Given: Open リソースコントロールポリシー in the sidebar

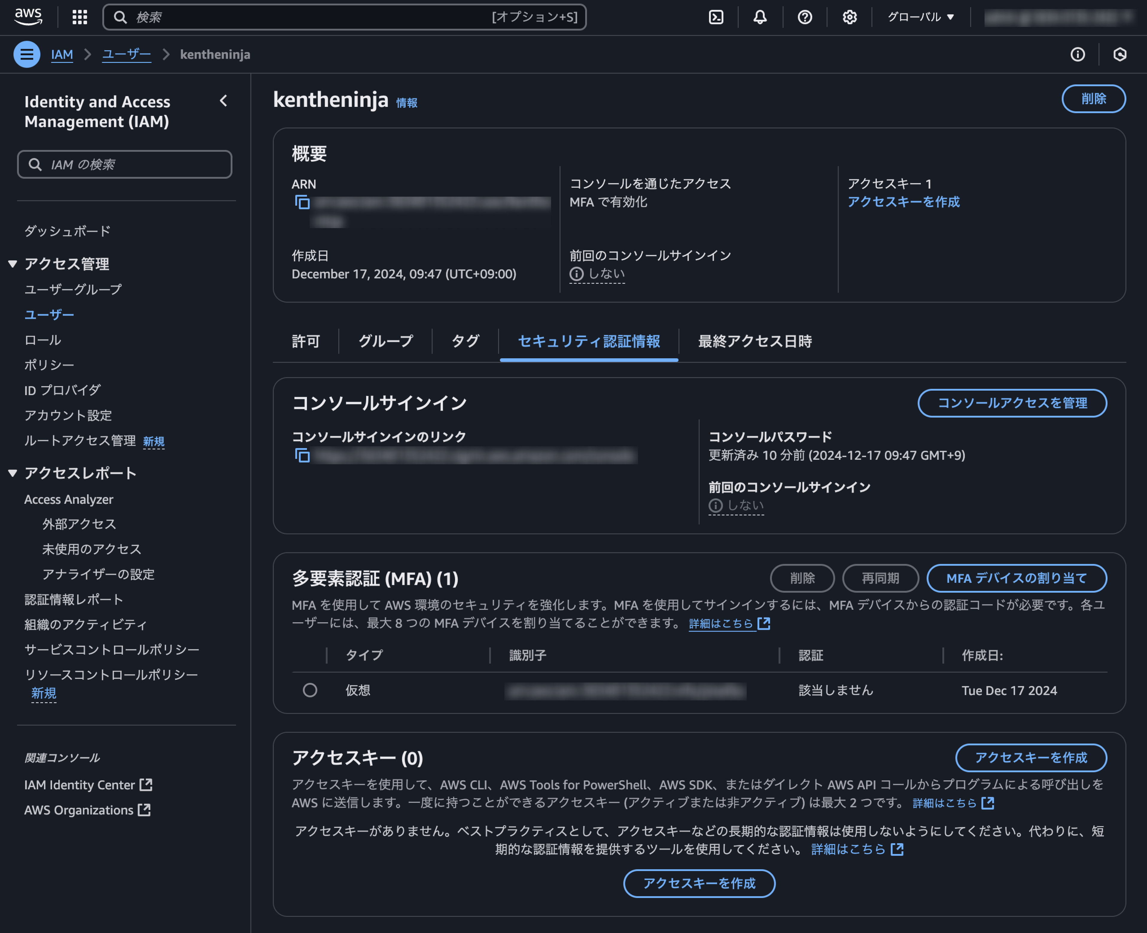Looking at the screenshot, I should pos(111,675).
